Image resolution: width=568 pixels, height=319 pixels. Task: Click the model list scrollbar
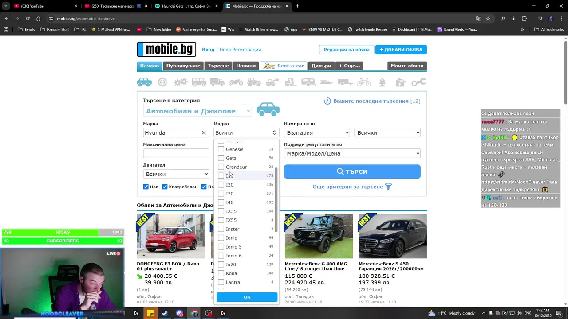(x=276, y=200)
